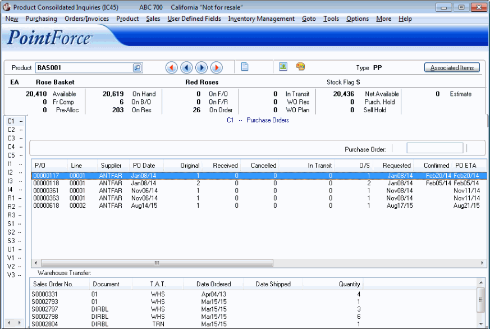Click the PO Date column header
This screenshot has width=490, height=329.
pos(146,165)
